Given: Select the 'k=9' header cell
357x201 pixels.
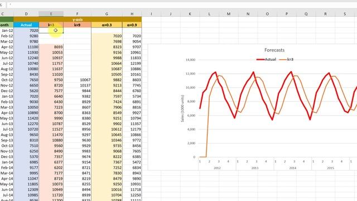Looking at the screenshot, I should [77, 25].
